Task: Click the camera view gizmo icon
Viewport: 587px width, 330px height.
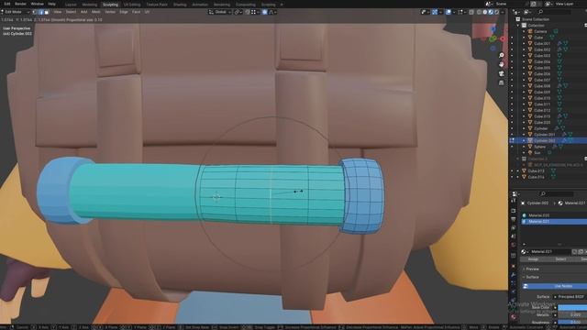Action: click(502, 73)
